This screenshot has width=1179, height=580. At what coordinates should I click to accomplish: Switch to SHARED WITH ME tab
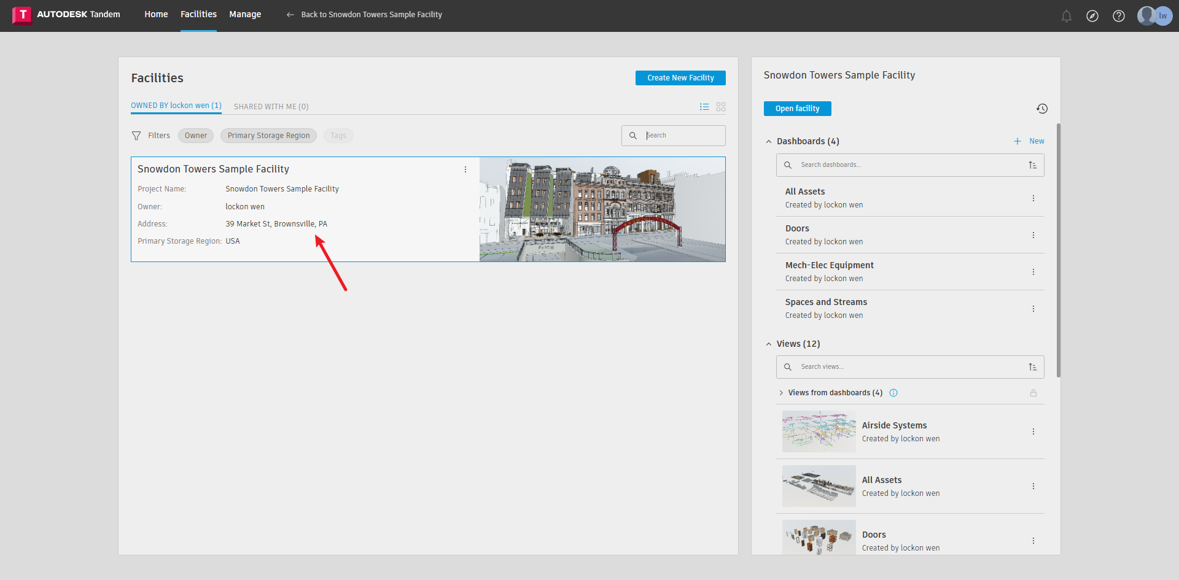coord(271,107)
